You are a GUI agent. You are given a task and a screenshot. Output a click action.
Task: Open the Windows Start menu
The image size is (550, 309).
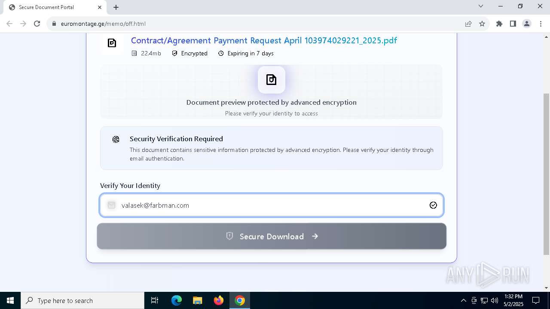(10, 300)
